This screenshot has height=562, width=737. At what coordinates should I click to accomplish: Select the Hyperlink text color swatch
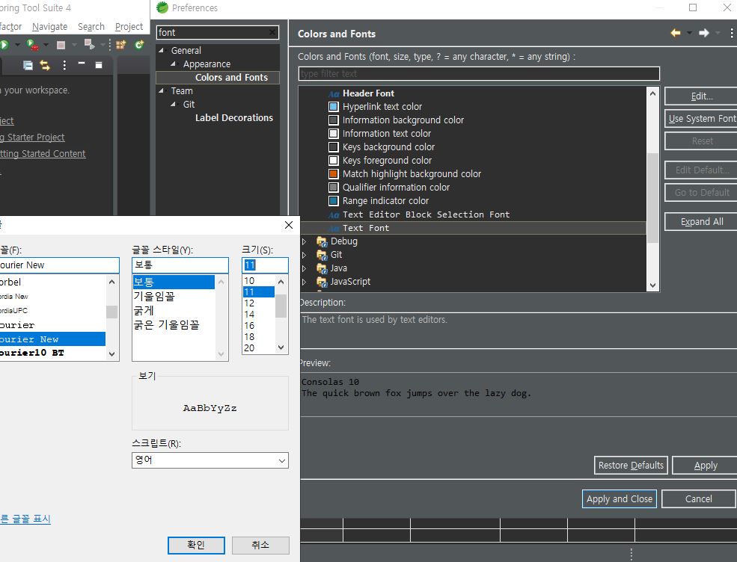tap(334, 107)
